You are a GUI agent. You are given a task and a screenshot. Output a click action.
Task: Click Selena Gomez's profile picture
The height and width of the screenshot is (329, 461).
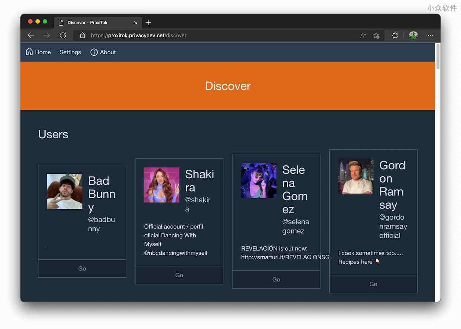point(259,181)
